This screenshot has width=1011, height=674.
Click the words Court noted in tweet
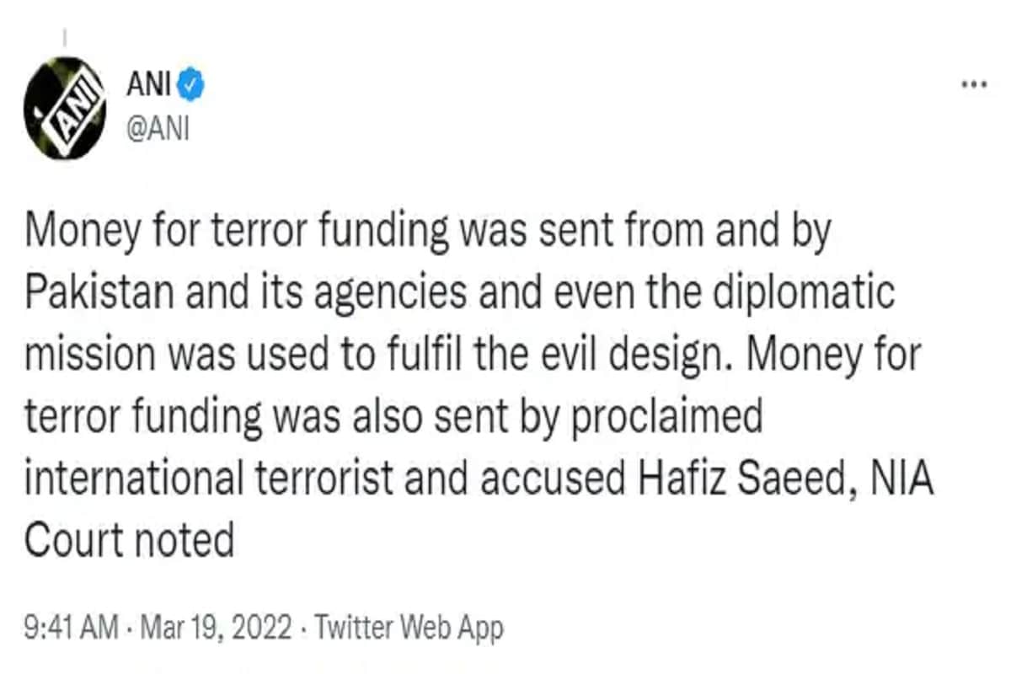(x=129, y=539)
